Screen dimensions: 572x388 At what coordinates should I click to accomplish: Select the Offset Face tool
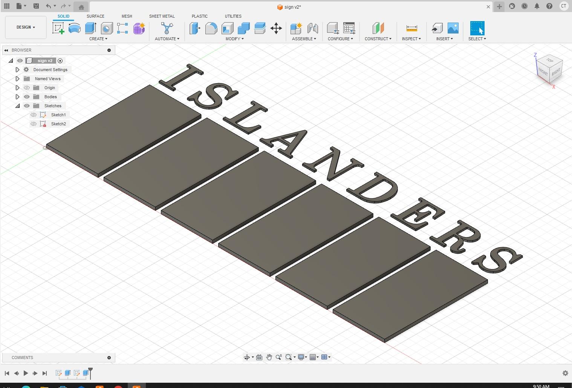(260, 28)
